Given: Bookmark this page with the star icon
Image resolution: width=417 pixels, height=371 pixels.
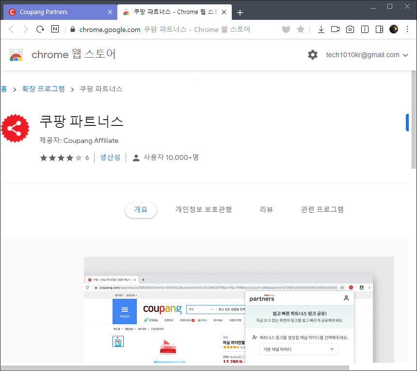Looking at the screenshot, I should click(301, 29).
